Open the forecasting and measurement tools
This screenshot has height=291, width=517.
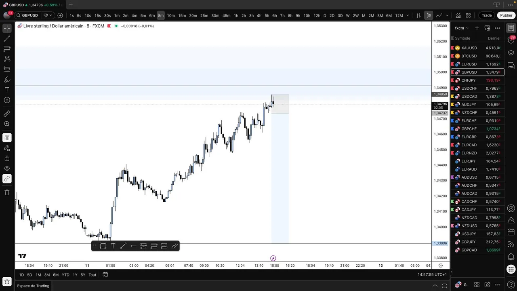tap(7, 69)
